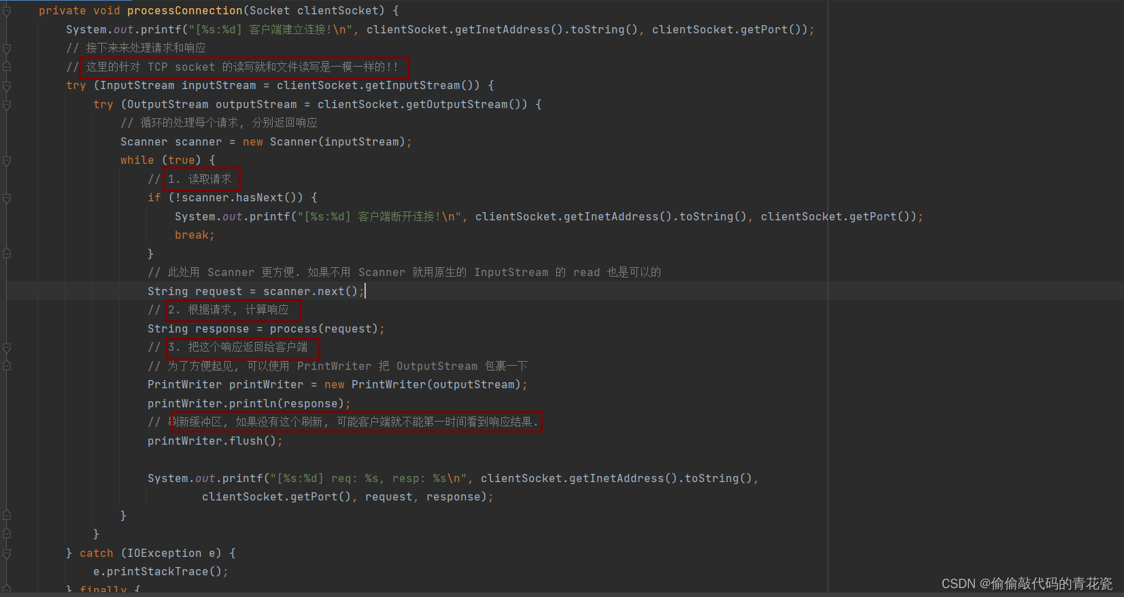Click 'e.printStackTrace()' statement
Image resolution: width=1124 pixels, height=597 pixels.
(160, 572)
